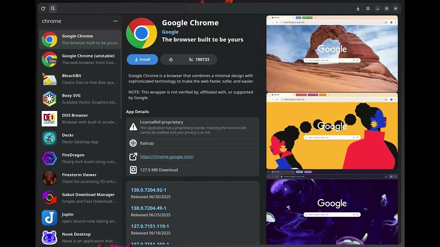
Task: Open the Nook Desktop icon
Action: point(49,237)
